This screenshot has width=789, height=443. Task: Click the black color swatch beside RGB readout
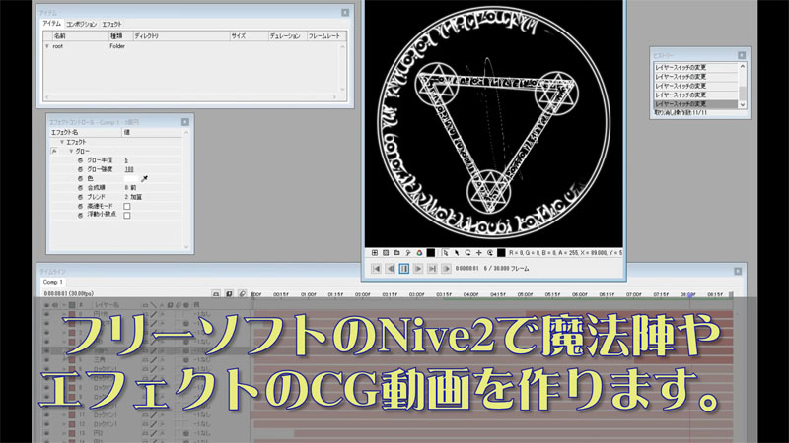tap(501, 253)
